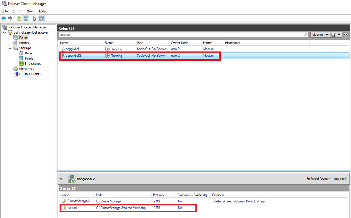Click the Forward arrow toolbar icon
Image resolution: width=351 pixels, height=218 pixels.
10,18
